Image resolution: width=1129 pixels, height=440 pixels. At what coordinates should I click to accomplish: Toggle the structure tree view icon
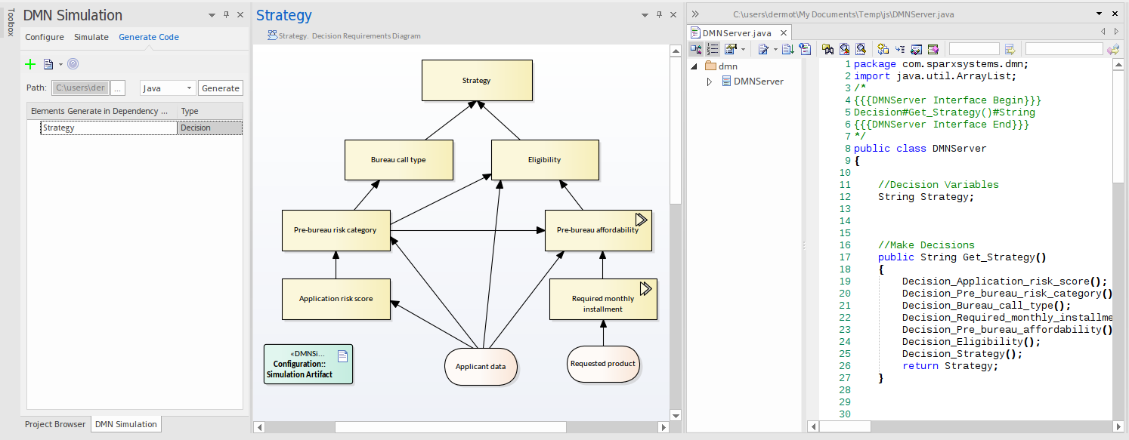tap(696, 49)
